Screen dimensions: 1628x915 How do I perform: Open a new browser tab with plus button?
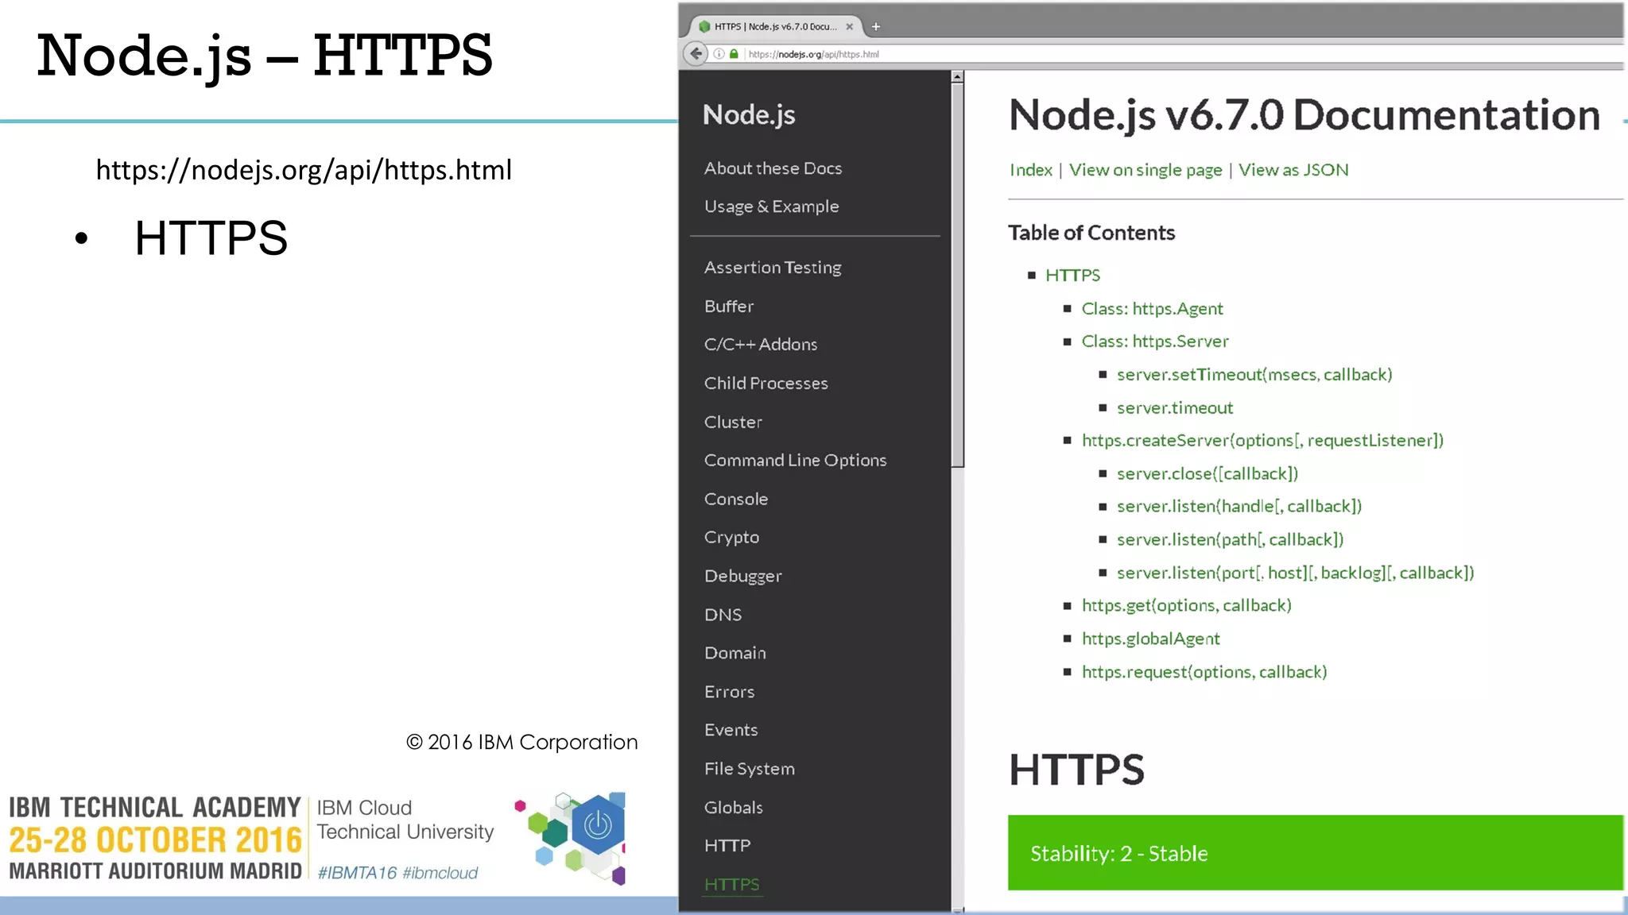coord(876,26)
